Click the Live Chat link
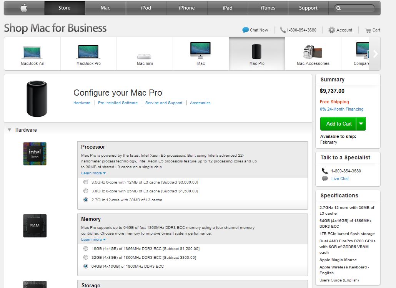Image resolution: width=396 pixels, height=288 pixels. tap(340, 179)
